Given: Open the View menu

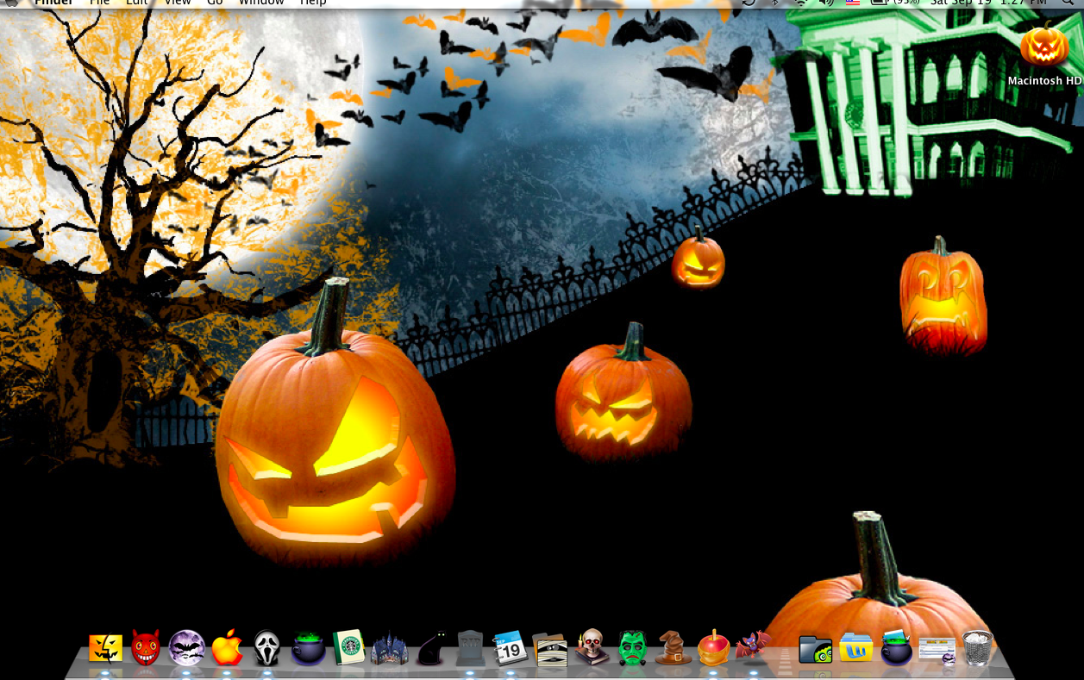Looking at the screenshot, I should tap(177, 3).
